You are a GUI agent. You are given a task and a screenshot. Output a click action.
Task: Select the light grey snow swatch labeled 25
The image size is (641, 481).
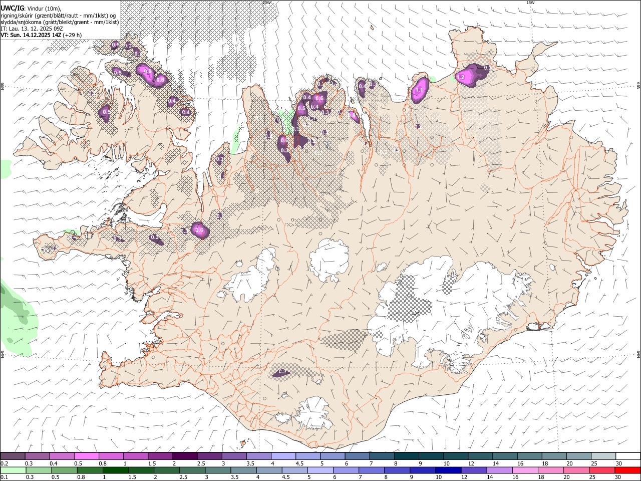(x=603, y=456)
